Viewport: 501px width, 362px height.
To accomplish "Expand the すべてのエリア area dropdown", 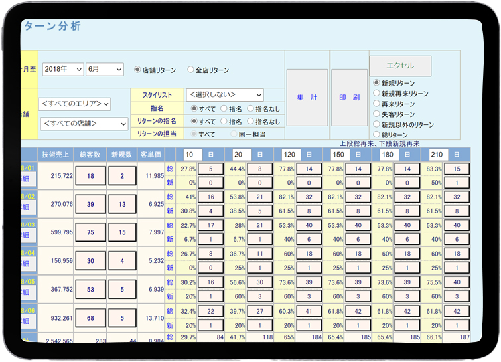I will [75, 104].
